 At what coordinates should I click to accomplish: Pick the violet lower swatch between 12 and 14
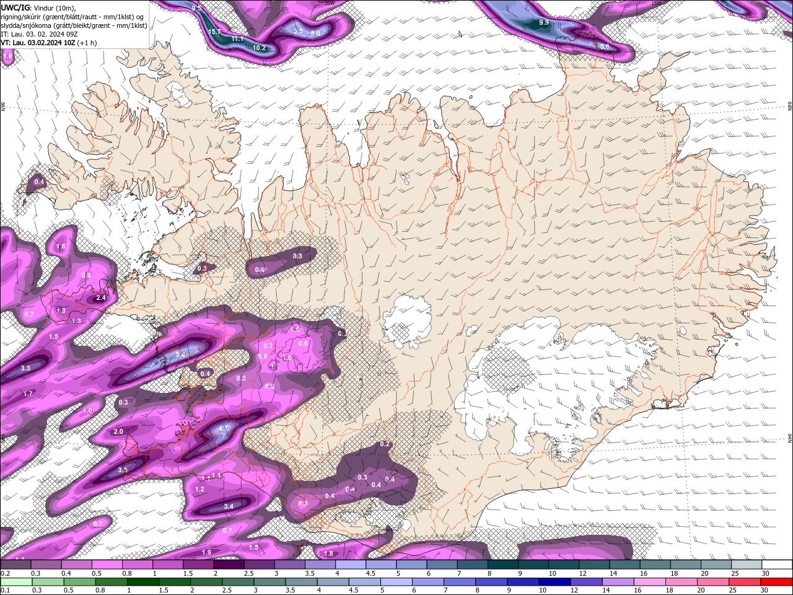pyautogui.click(x=587, y=582)
